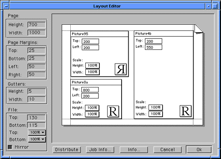Click the Picture3a Scale Height 100% button
This screenshot has height=159, width=221.
pos(92,108)
